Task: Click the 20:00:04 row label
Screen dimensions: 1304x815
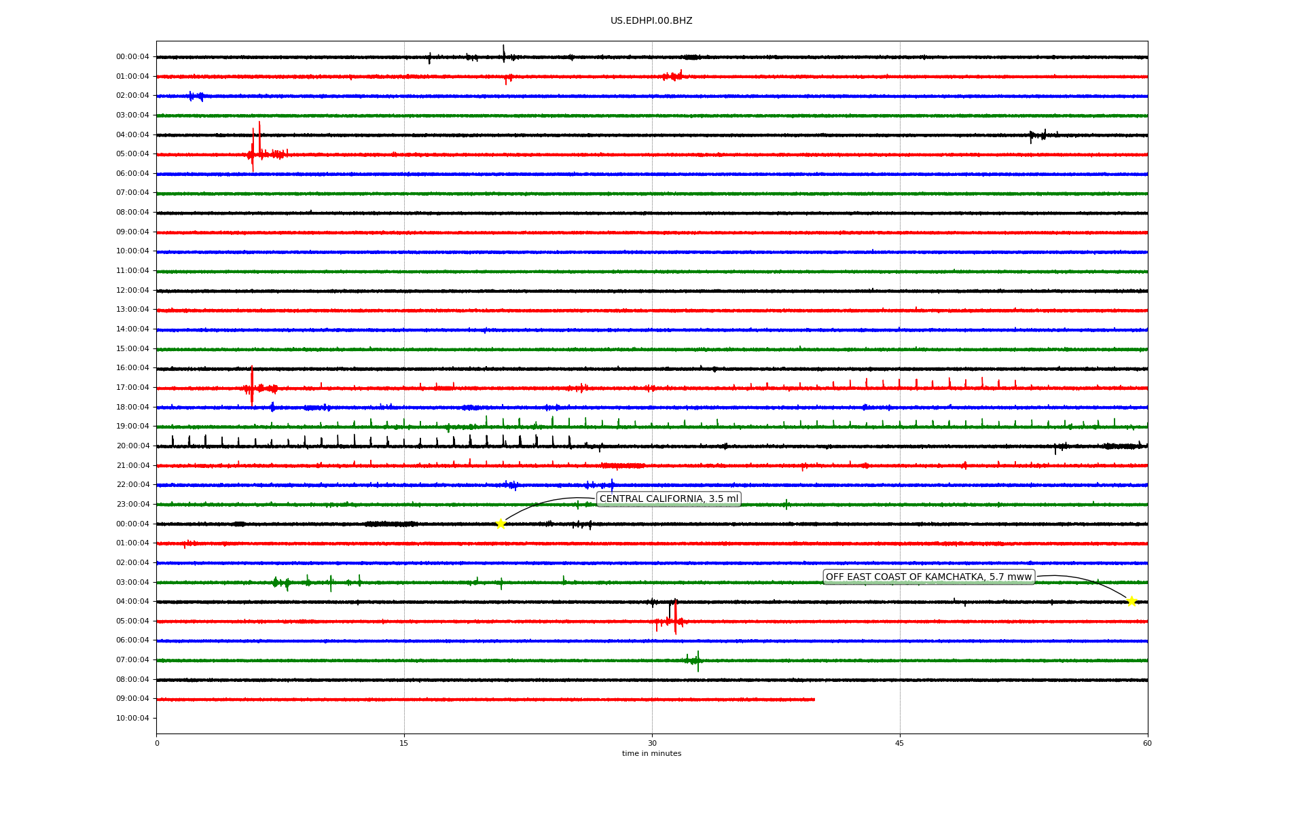Action: click(132, 446)
